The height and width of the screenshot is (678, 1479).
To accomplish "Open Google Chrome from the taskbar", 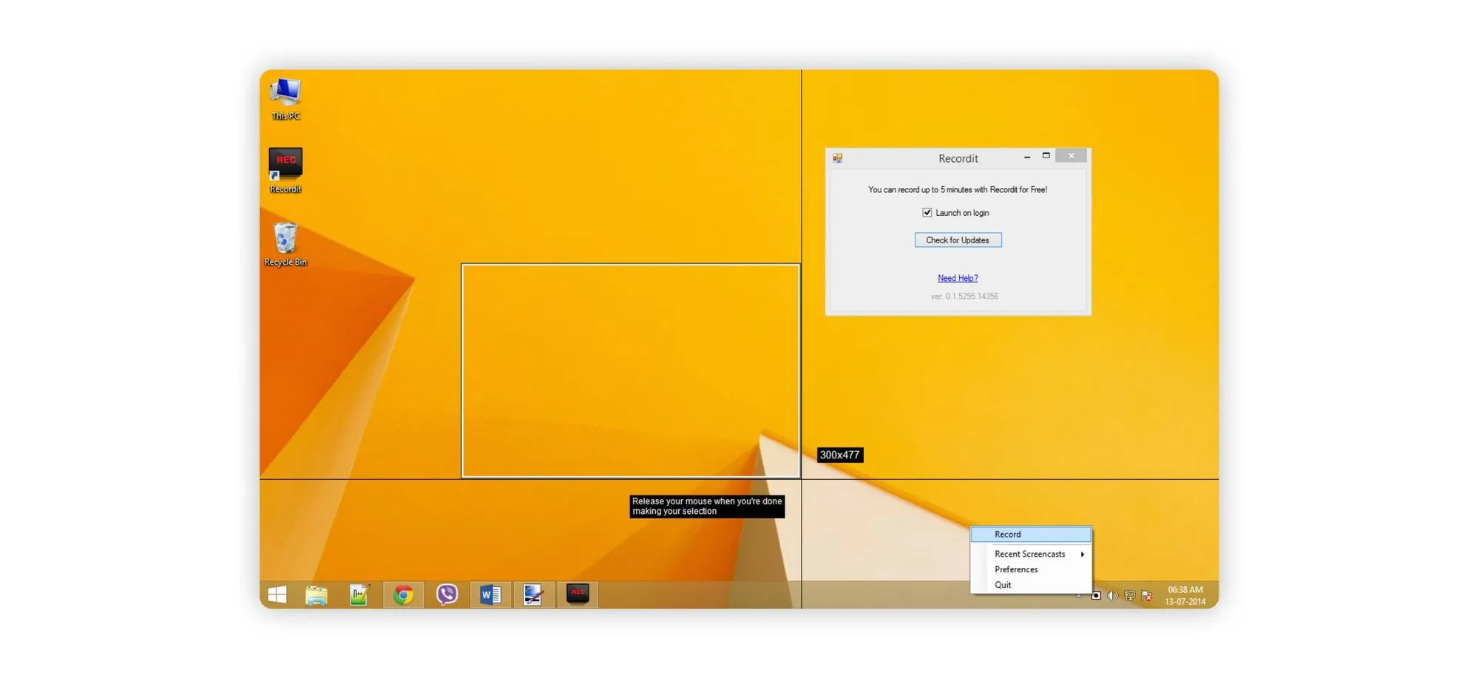I will pos(403,594).
